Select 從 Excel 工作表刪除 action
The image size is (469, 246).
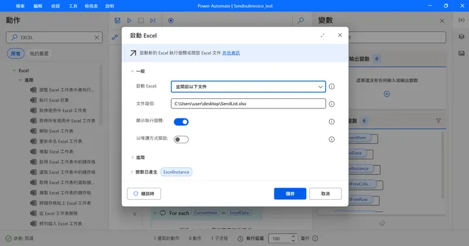coord(58,214)
